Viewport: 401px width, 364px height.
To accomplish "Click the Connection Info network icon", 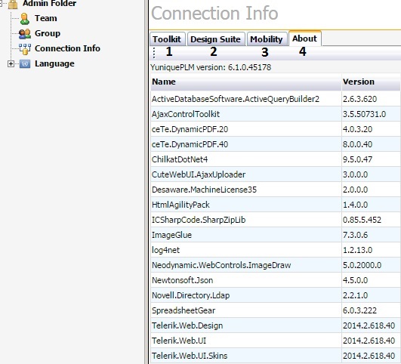I will click(x=25, y=49).
